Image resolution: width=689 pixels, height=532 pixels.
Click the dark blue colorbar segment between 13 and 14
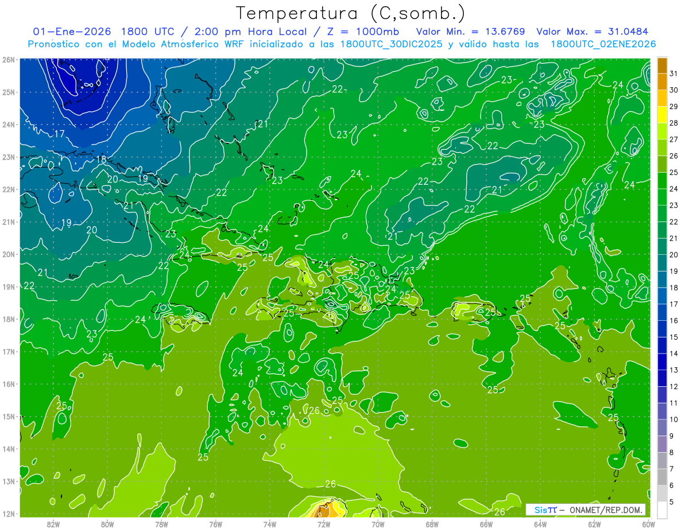[x=662, y=362]
